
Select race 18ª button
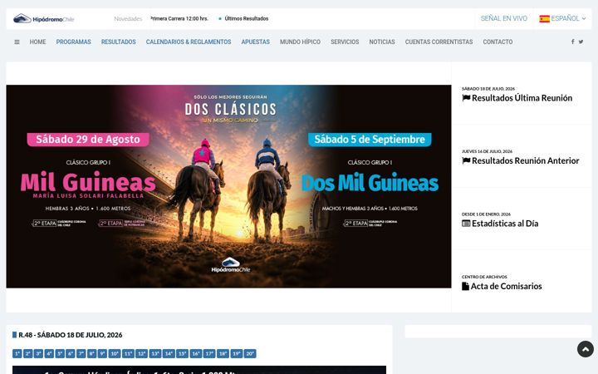[x=223, y=354]
